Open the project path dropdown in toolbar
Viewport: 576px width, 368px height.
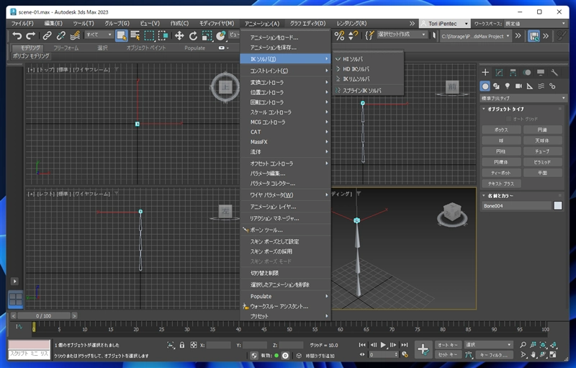pyautogui.click(x=476, y=36)
